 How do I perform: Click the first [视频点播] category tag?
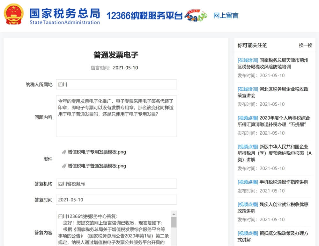(247, 118)
